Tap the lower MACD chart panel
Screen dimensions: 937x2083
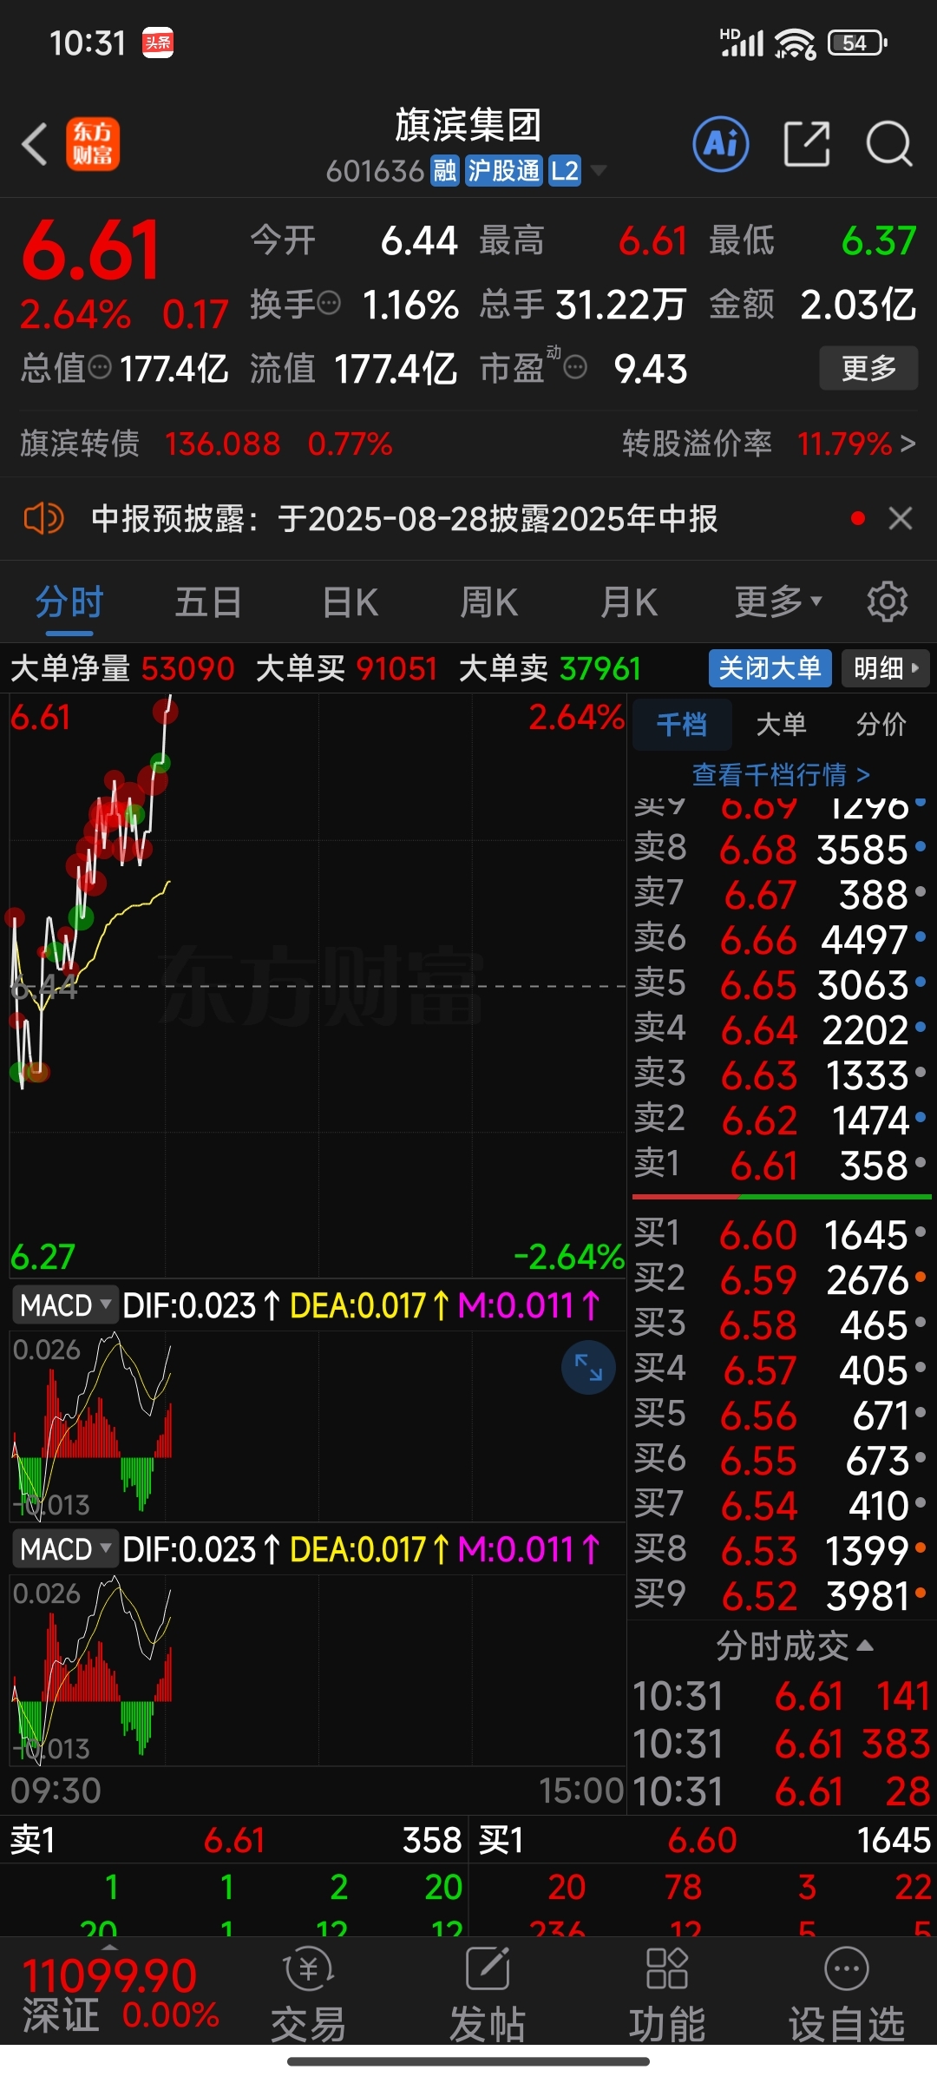318,1669
